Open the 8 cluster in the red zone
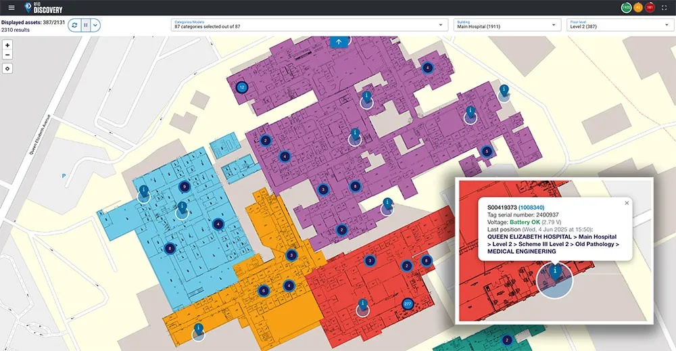Image resolution: width=676 pixels, height=351 pixels. (427, 260)
